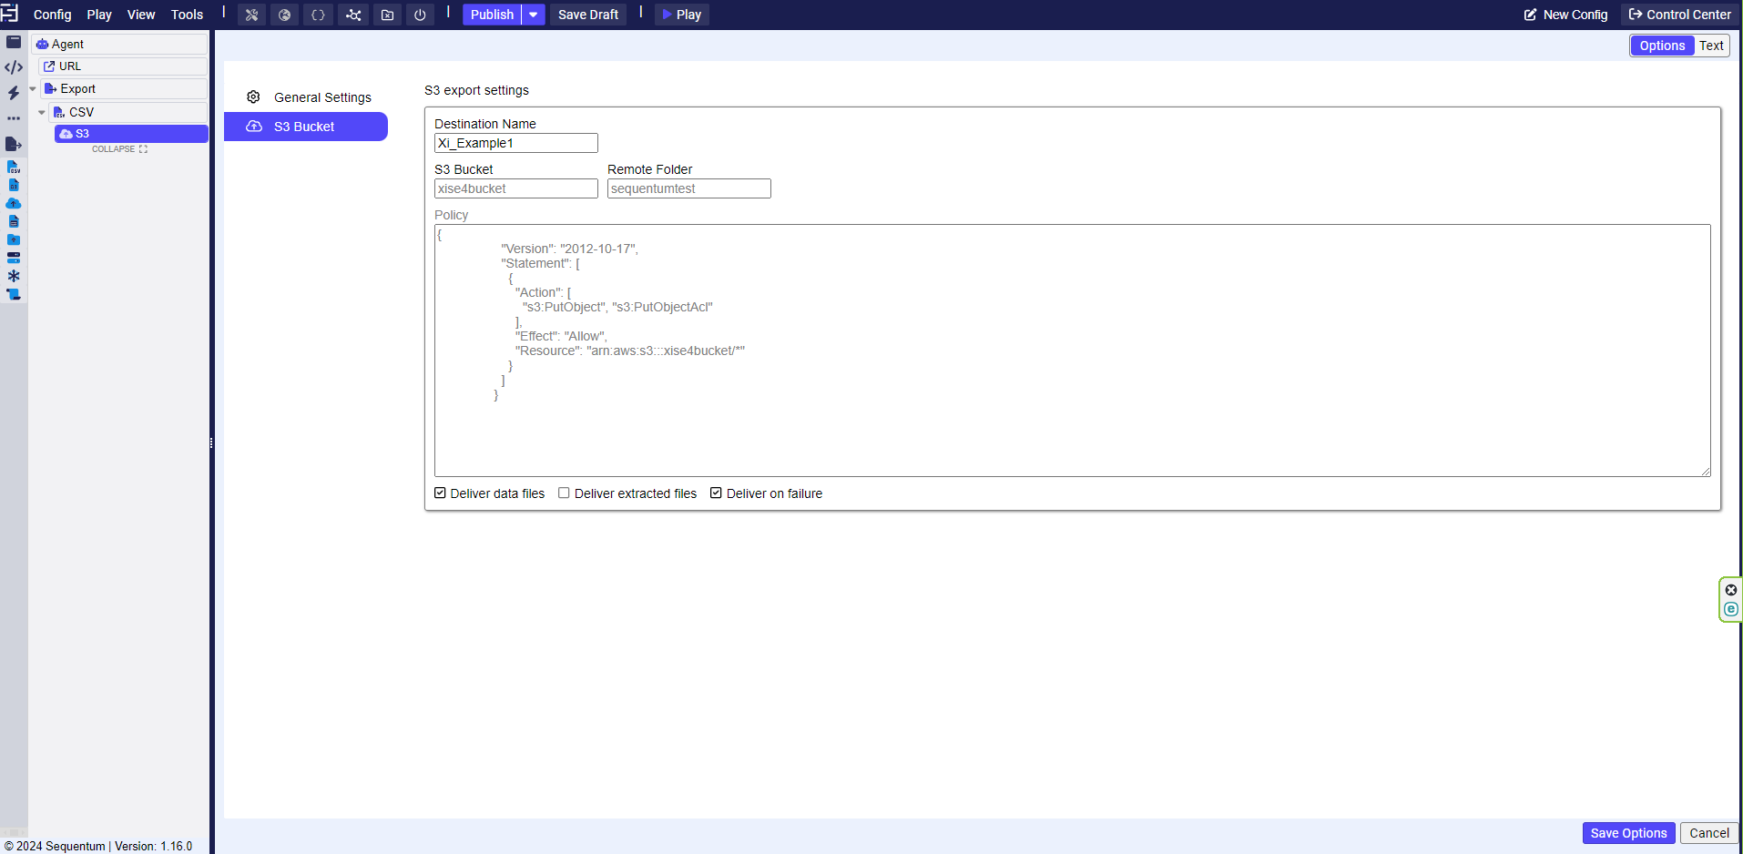
Task: Switch to Text view toggle
Action: pyautogui.click(x=1711, y=46)
